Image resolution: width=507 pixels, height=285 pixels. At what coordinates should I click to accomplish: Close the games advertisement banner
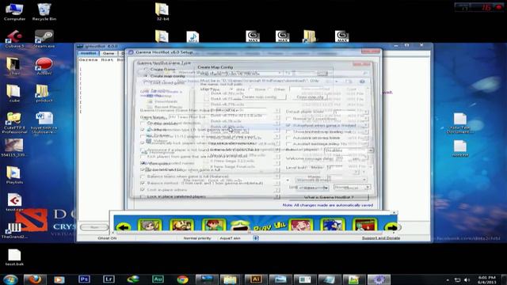tap(394, 212)
